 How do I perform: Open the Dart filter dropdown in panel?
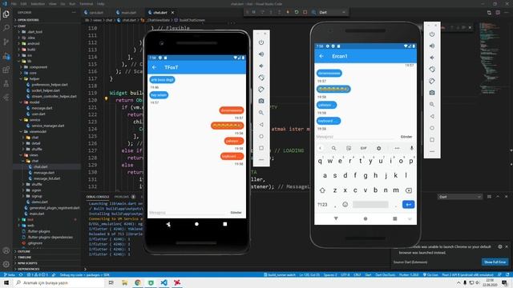[x=459, y=197]
